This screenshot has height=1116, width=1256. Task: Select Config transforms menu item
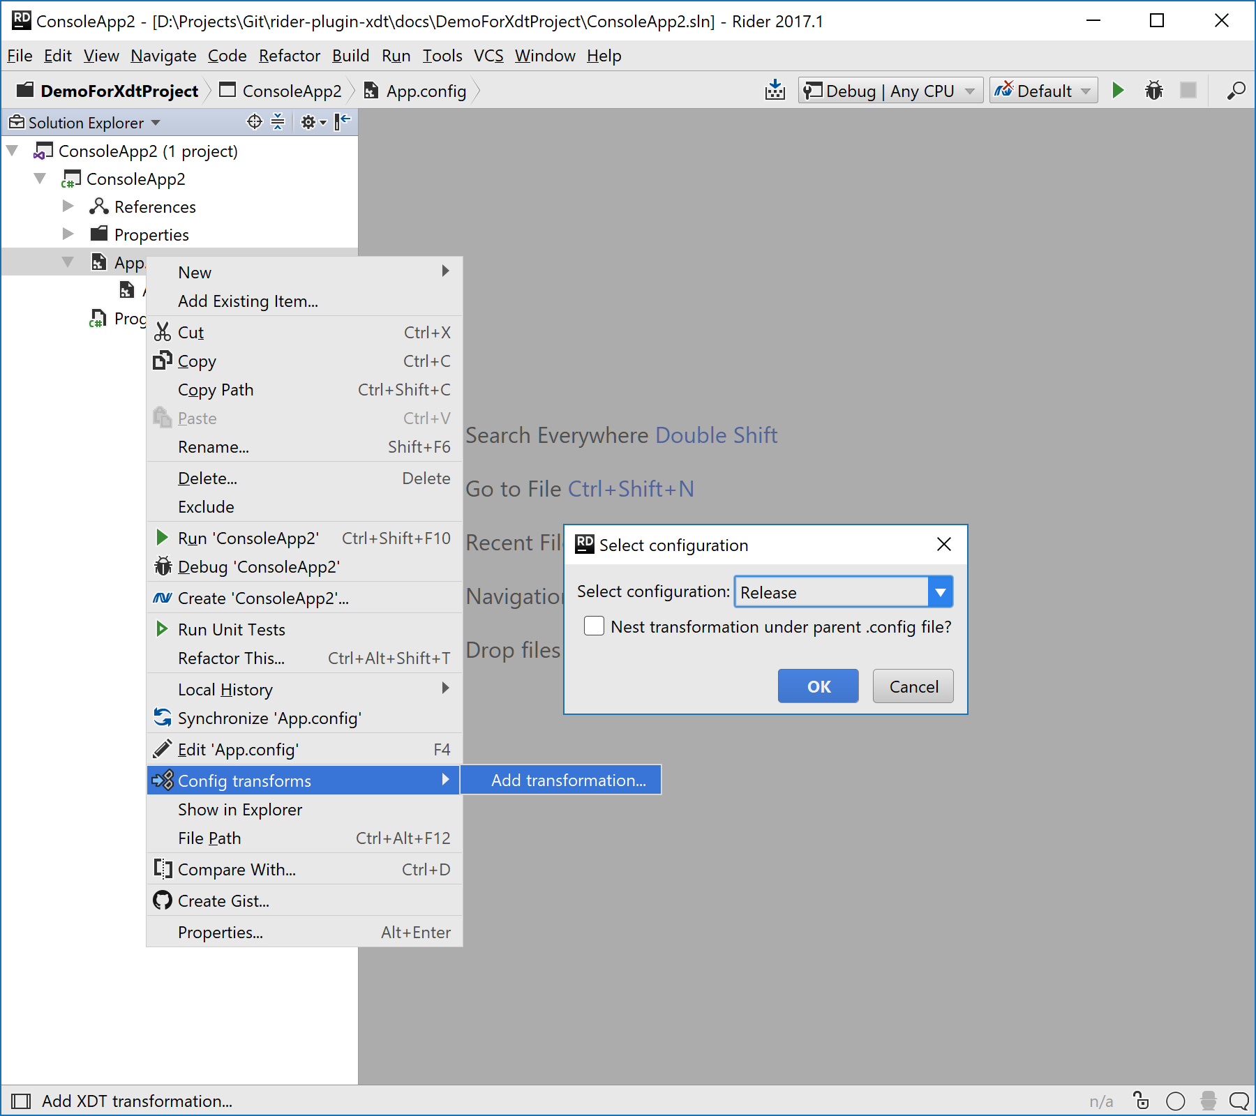(x=304, y=781)
